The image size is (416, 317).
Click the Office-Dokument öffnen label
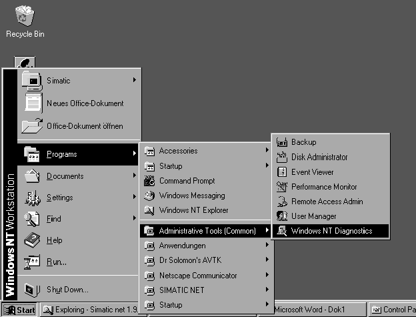pos(85,126)
